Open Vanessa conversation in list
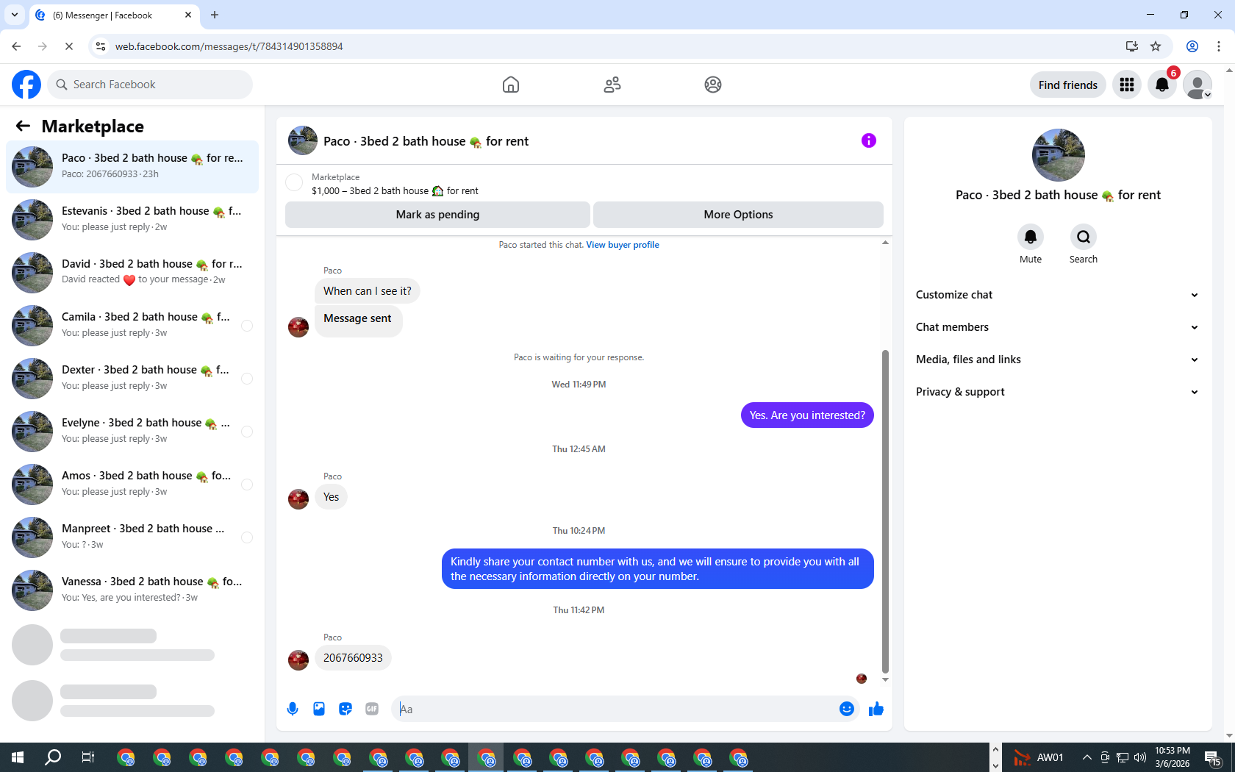The image size is (1235, 772). pyautogui.click(x=132, y=590)
